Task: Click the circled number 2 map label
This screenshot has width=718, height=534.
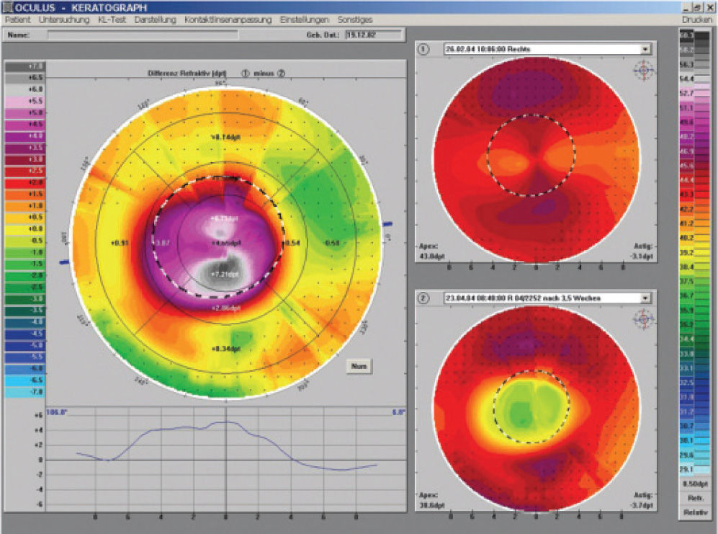Action: click(x=424, y=298)
